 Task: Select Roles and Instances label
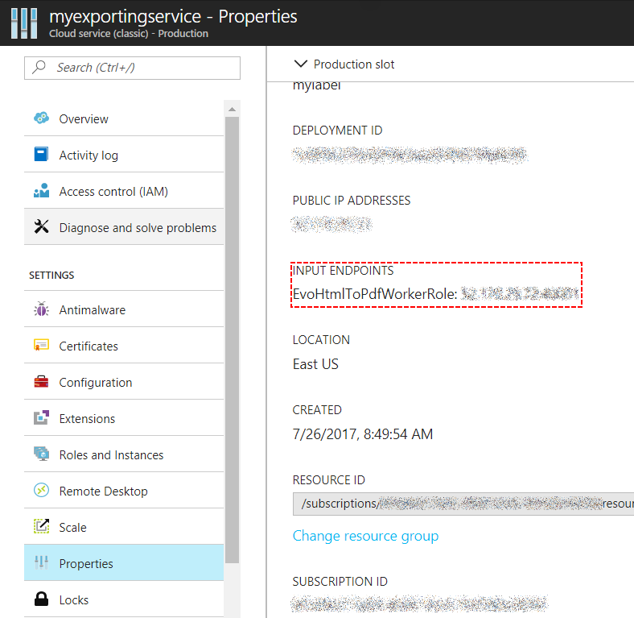coord(111,454)
